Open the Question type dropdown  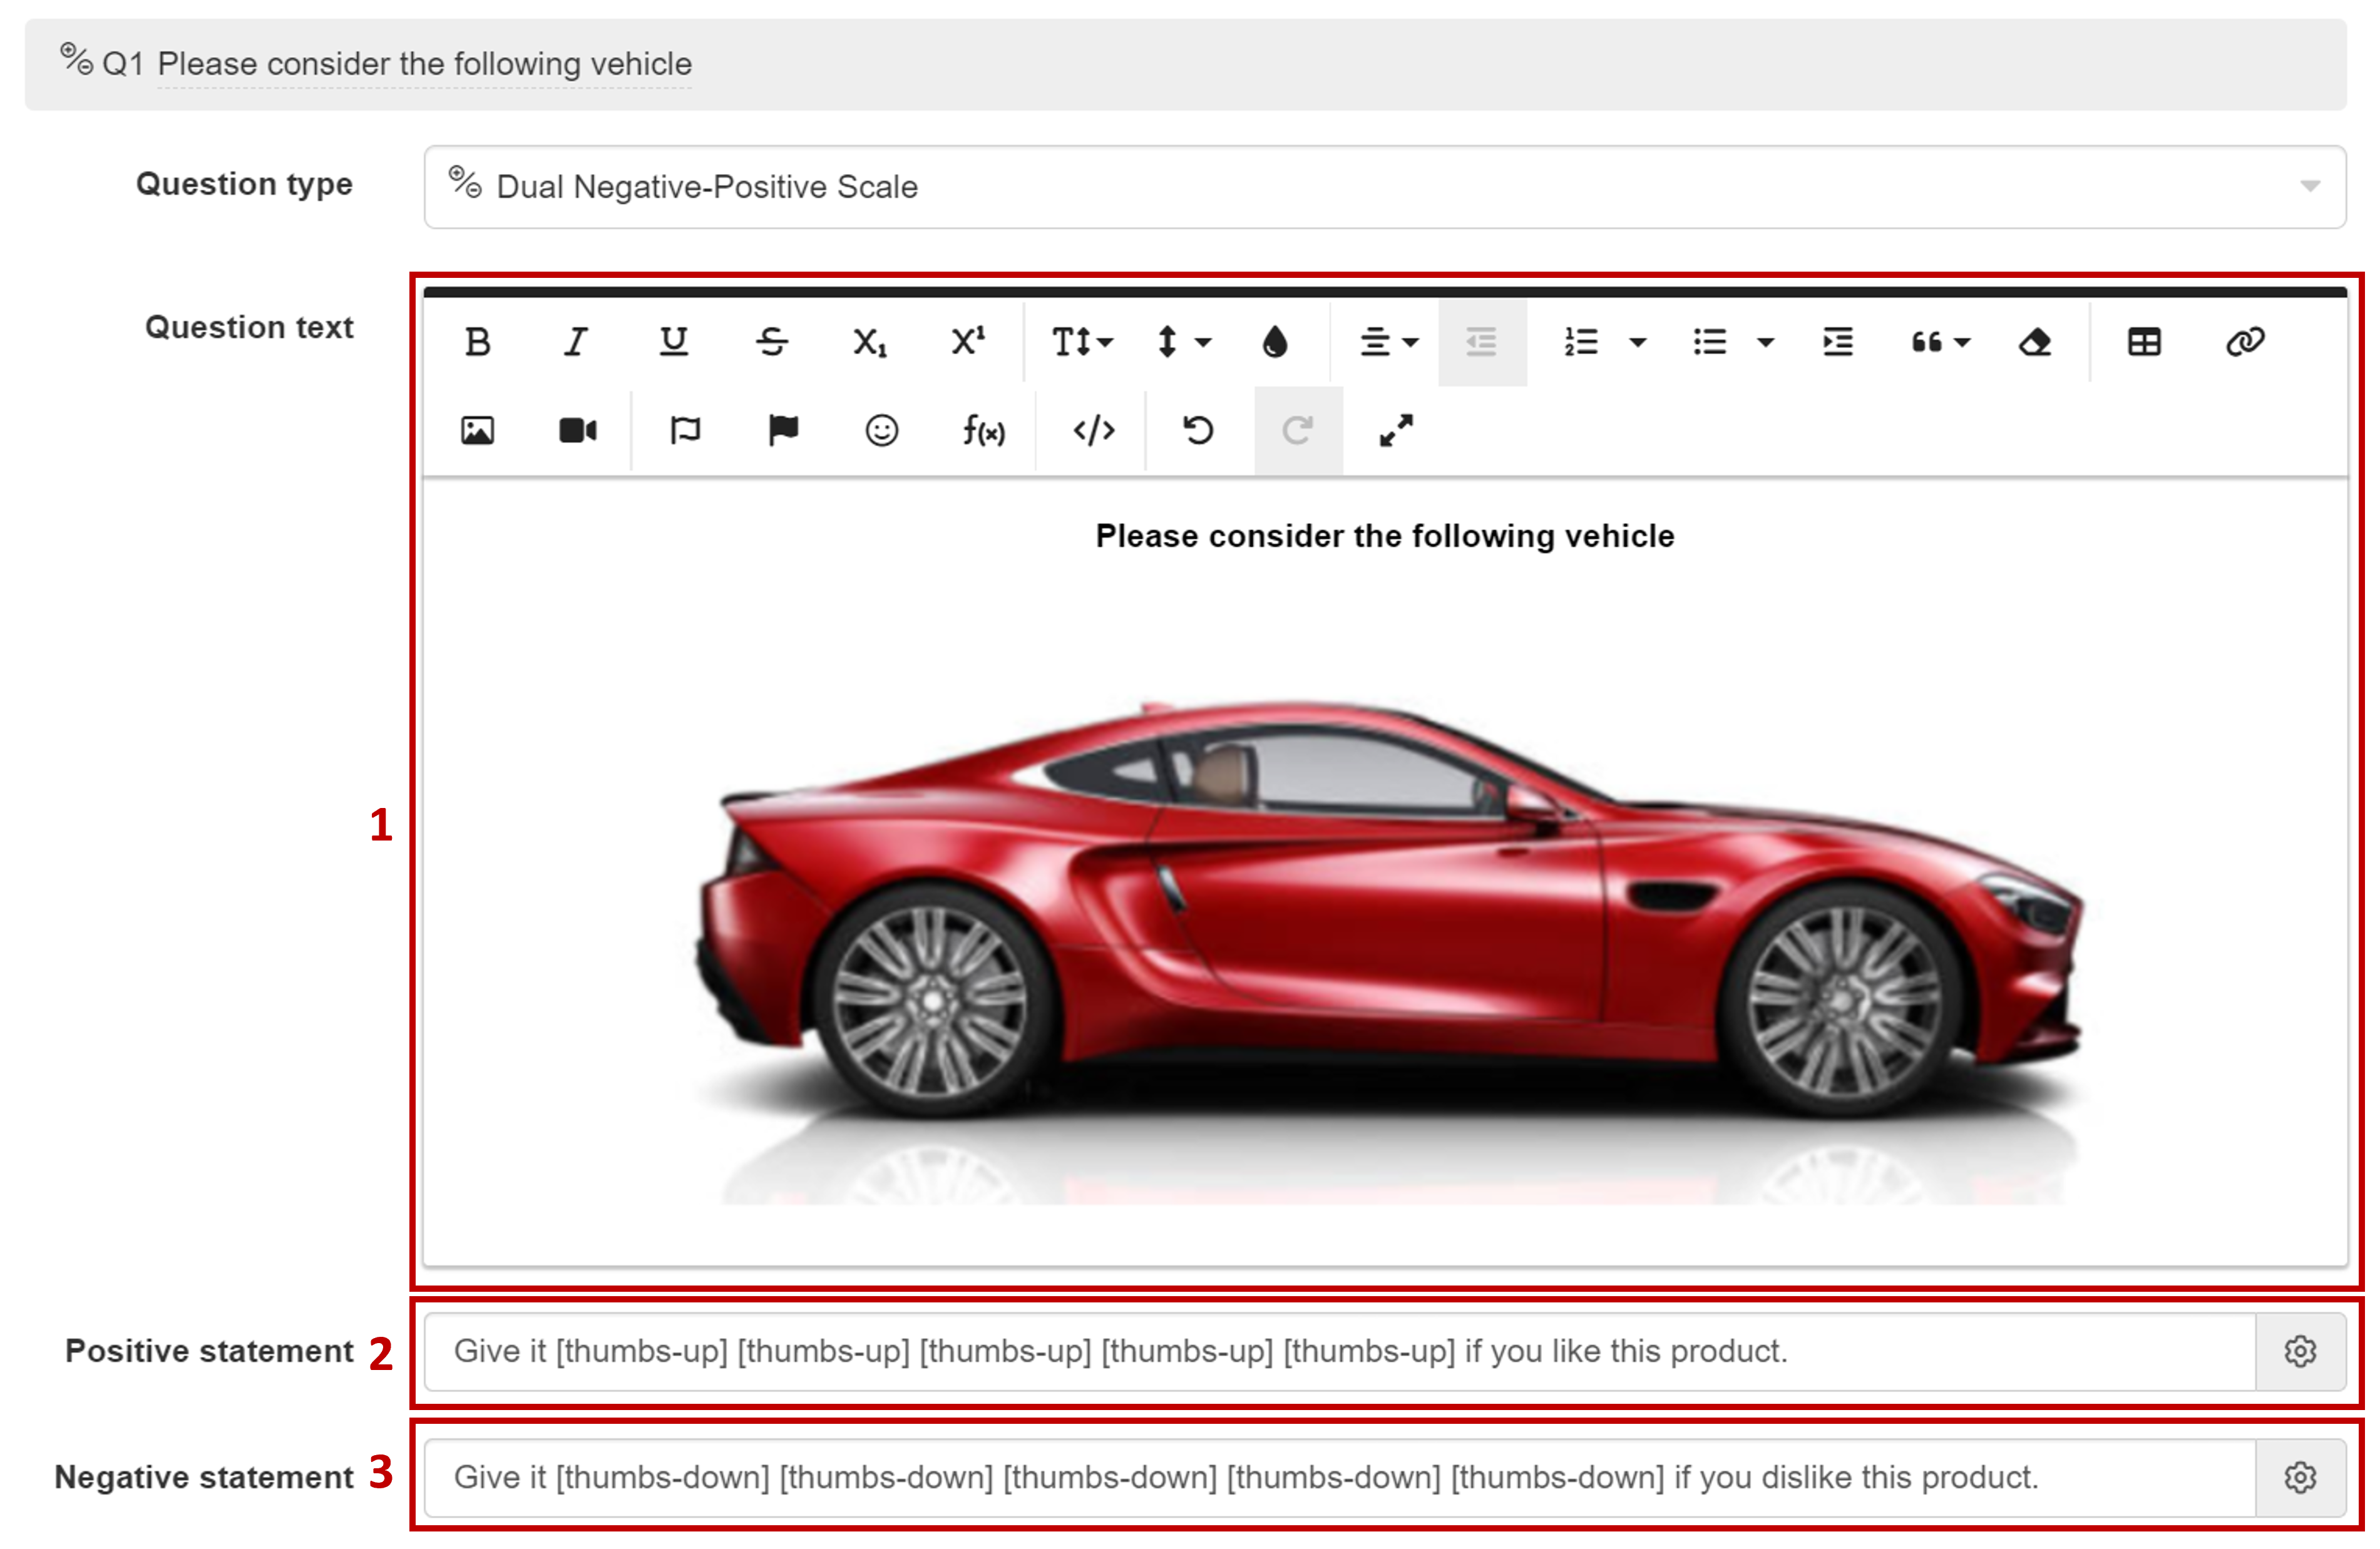[x=1384, y=187]
